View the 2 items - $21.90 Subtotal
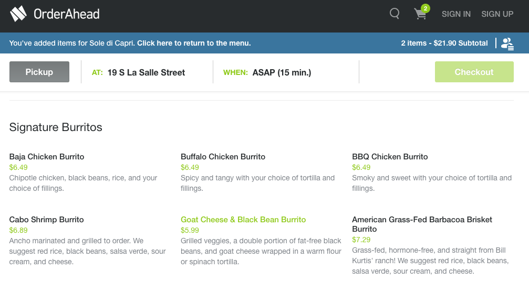Screen dimensions: 529x292 click(444, 43)
